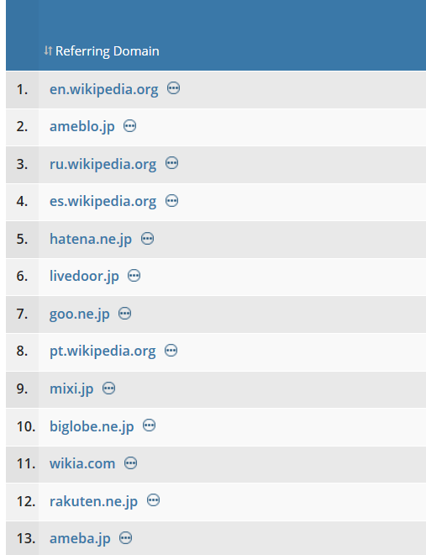426x555 pixels.
Task: Open the en.wikipedia.org domain link
Action: tap(103, 89)
